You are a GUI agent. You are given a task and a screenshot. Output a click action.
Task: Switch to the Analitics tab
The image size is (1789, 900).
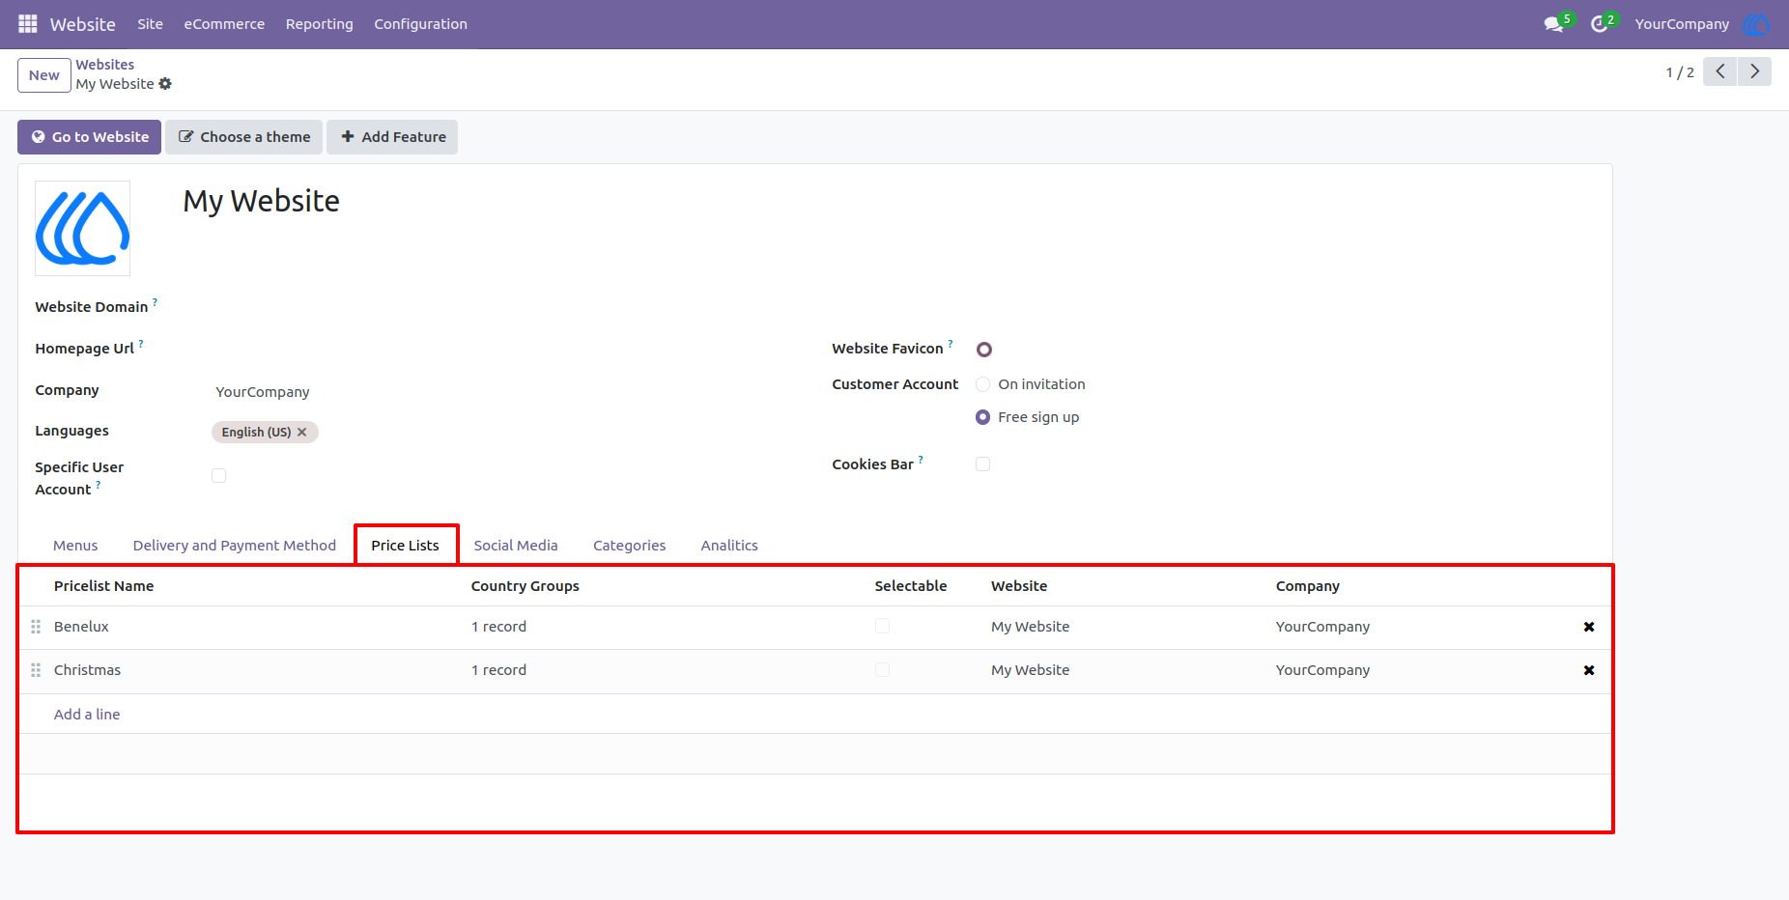click(729, 546)
